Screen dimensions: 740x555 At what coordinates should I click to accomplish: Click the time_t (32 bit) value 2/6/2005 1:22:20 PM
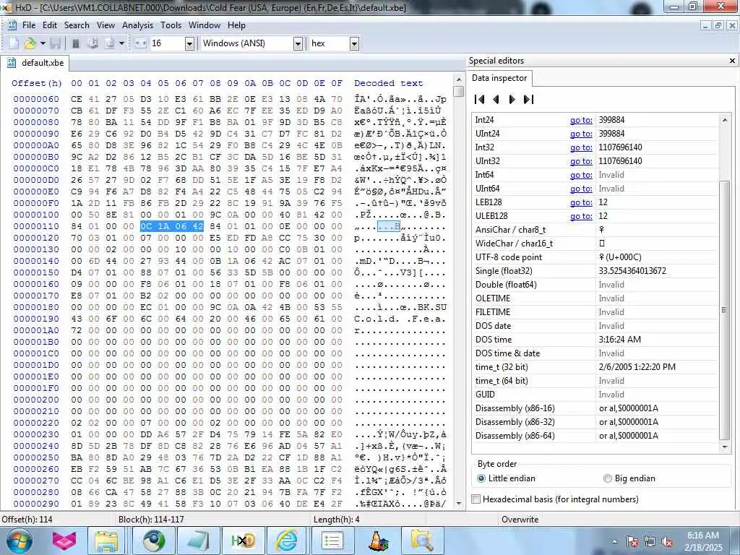[x=637, y=366]
